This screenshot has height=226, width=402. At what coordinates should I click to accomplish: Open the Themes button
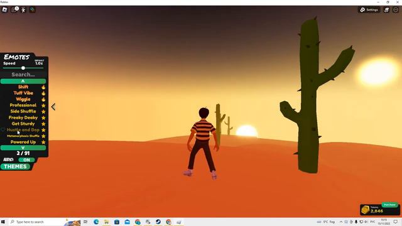15,166
